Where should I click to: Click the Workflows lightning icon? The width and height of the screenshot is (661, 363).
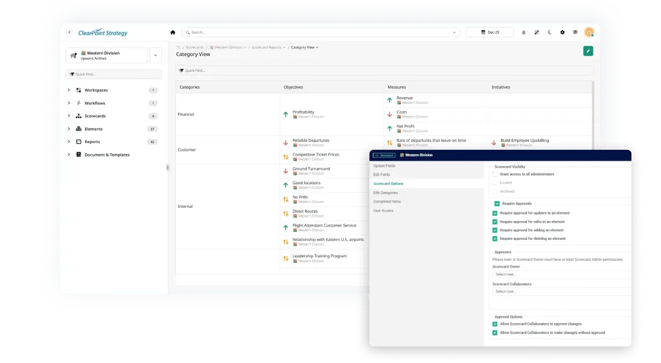coord(78,103)
